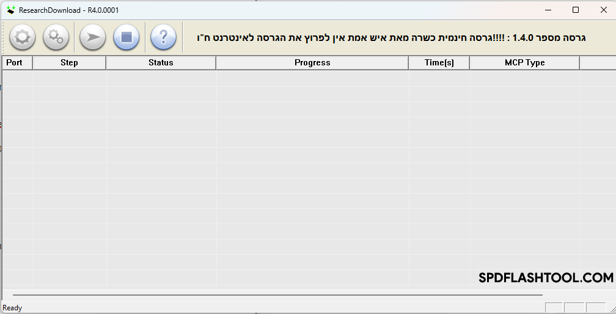This screenshot has width=616, height=314.
Task: Sort by the Status column header
Action: click(x=161, y=62)
